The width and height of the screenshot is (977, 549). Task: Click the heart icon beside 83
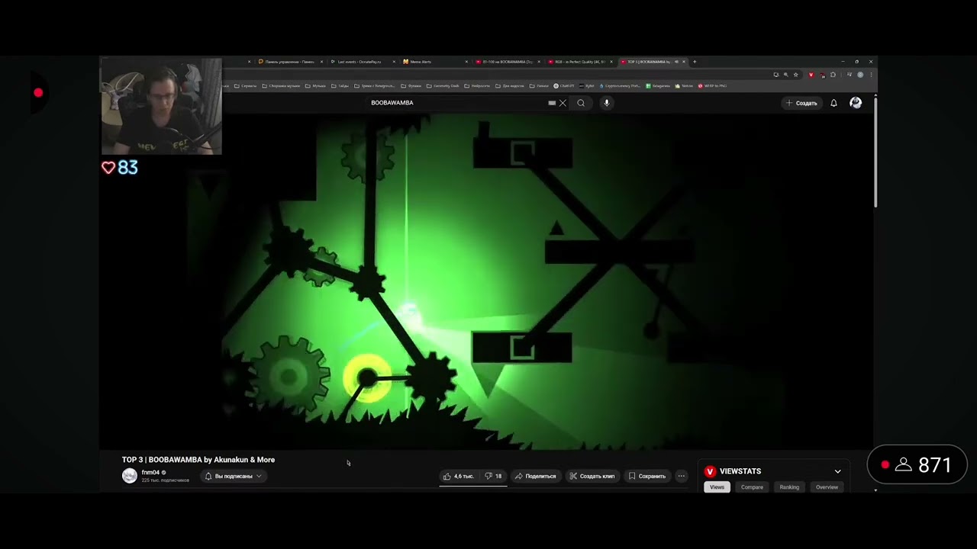pos(108,168)
